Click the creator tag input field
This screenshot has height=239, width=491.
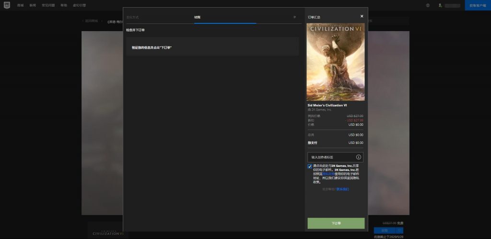pyautogui.click(x=335, y=157)
